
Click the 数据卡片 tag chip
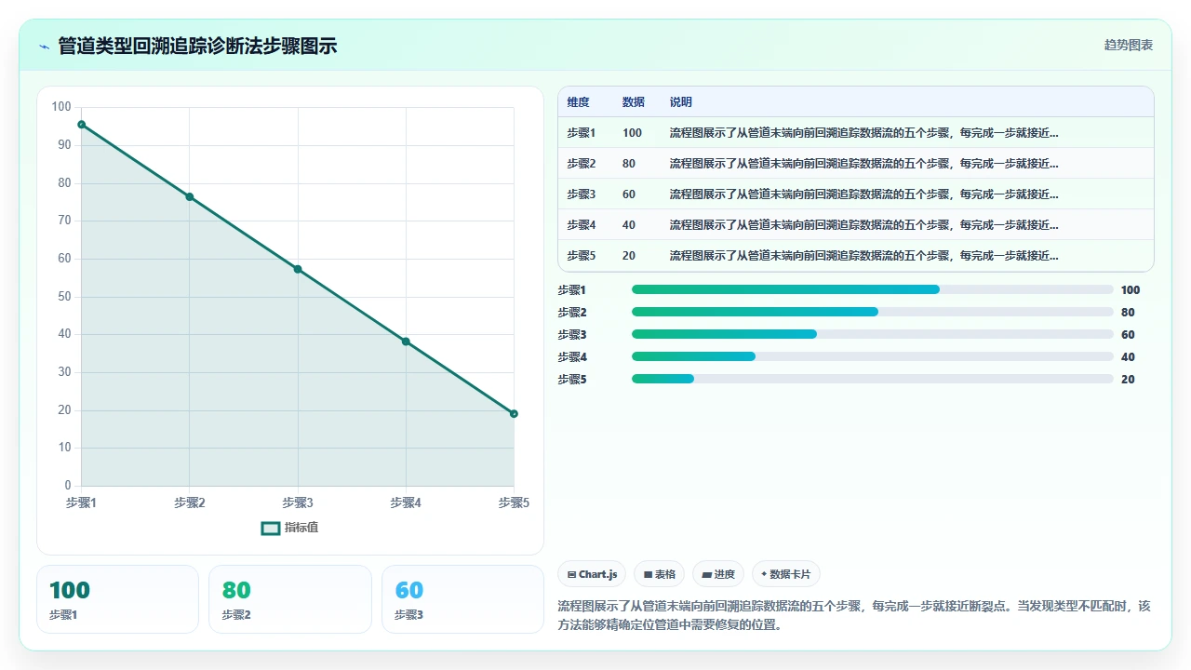coord(786,574)
